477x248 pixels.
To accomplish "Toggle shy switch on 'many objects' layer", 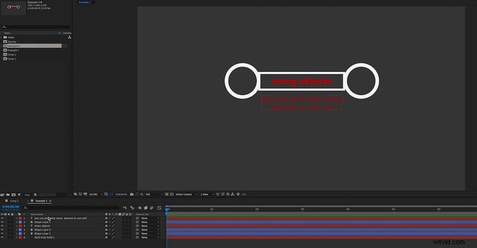I will click(x=106, y=226).
